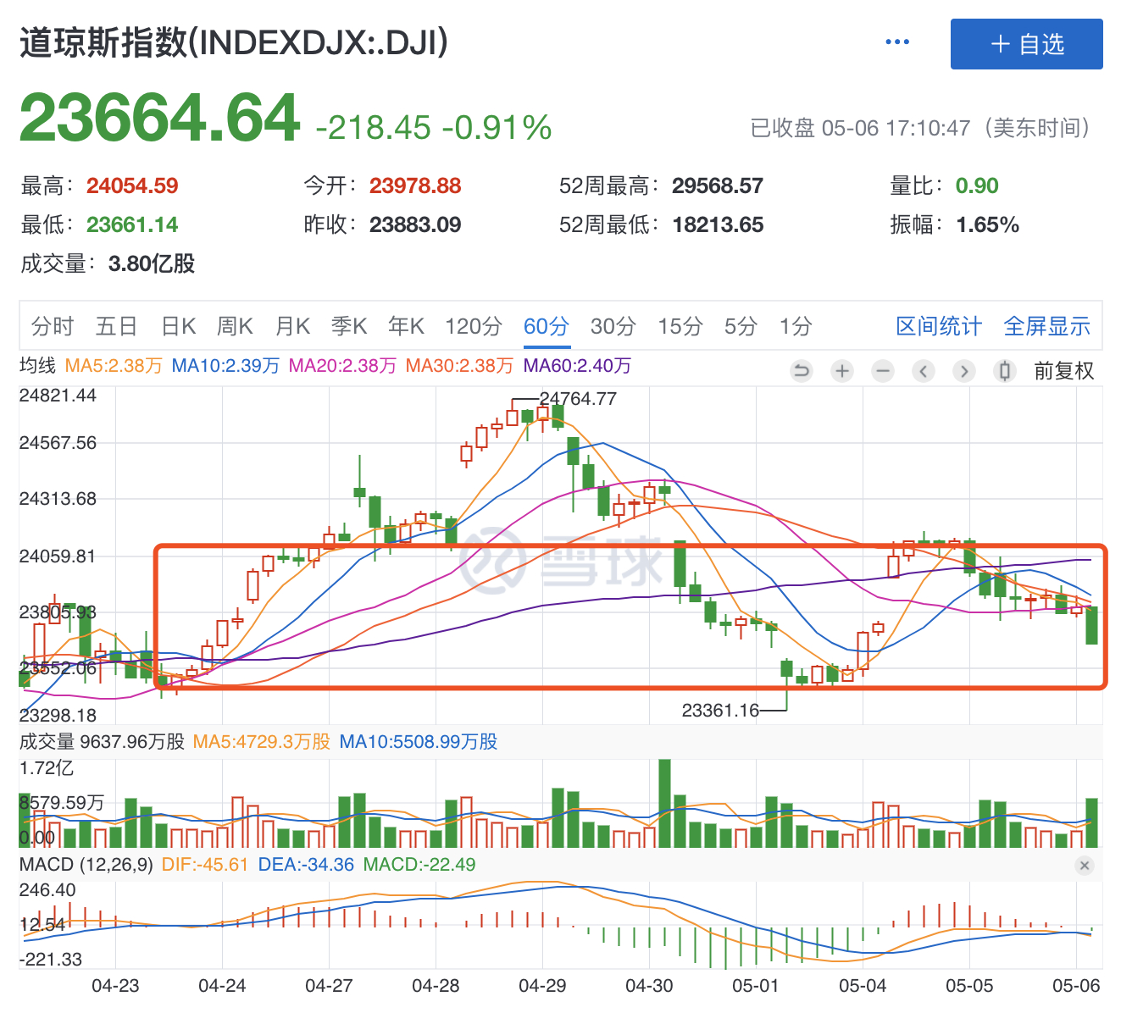The width and height of the screenshot is (1121, 1013).
Task: Toggle the candlestick chart style icon
Action: point(1005,371)
